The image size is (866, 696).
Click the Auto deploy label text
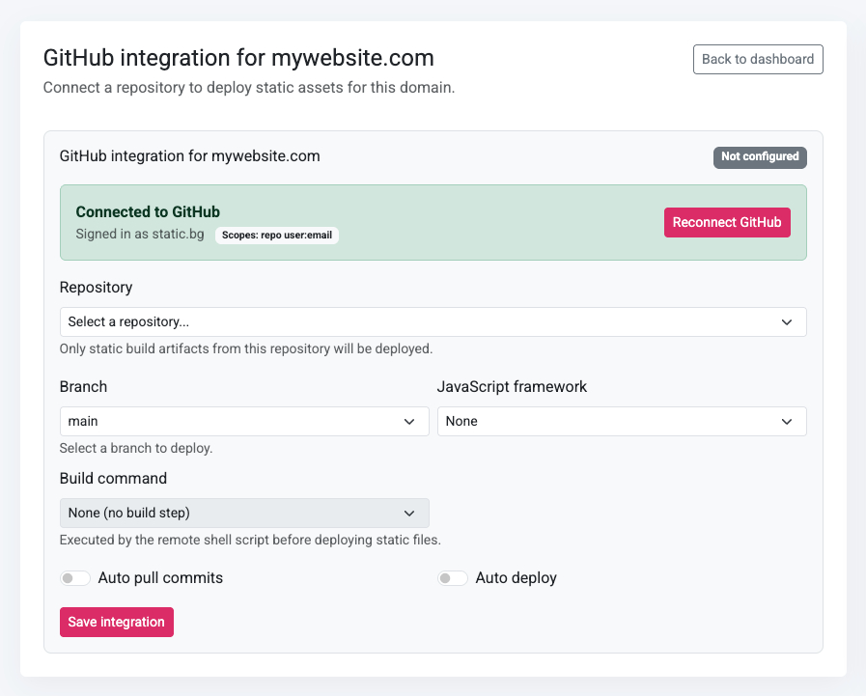coord(516,577)
